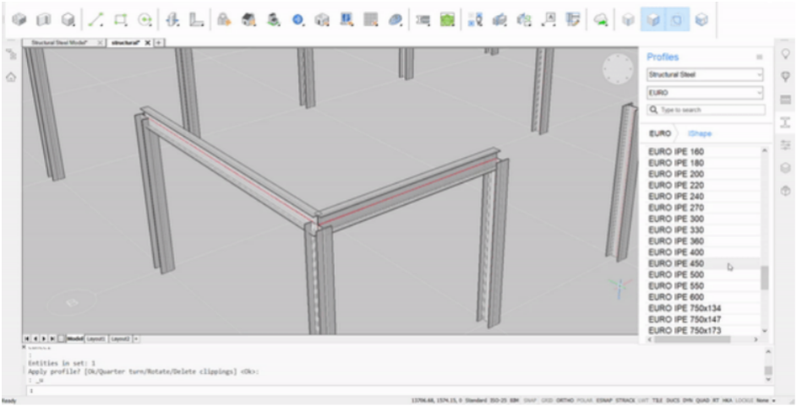Open the Structural Steel dropdown
This screenshot has height=406, width=797.
705,75
